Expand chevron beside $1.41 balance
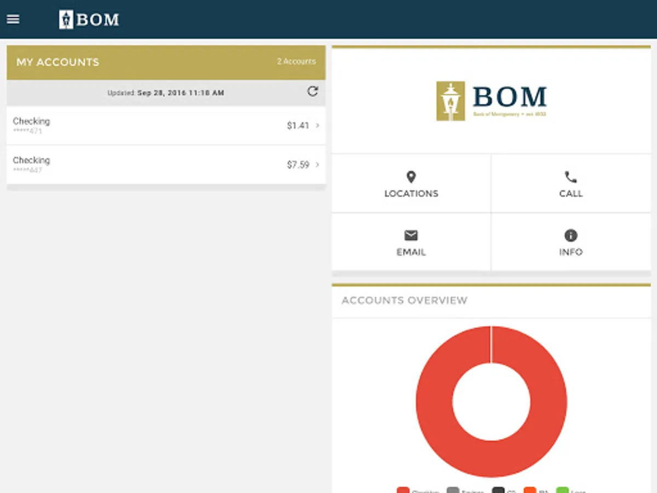The width and height of the screenshot is (657, 493). (x=318, y=125)
